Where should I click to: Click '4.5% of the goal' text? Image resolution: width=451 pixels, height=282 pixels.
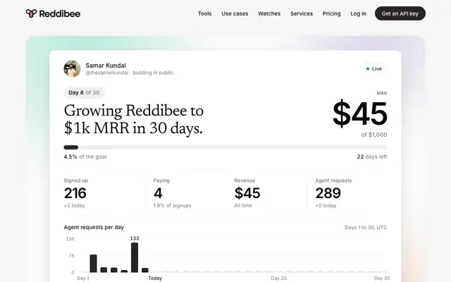[x=85, y=157]
